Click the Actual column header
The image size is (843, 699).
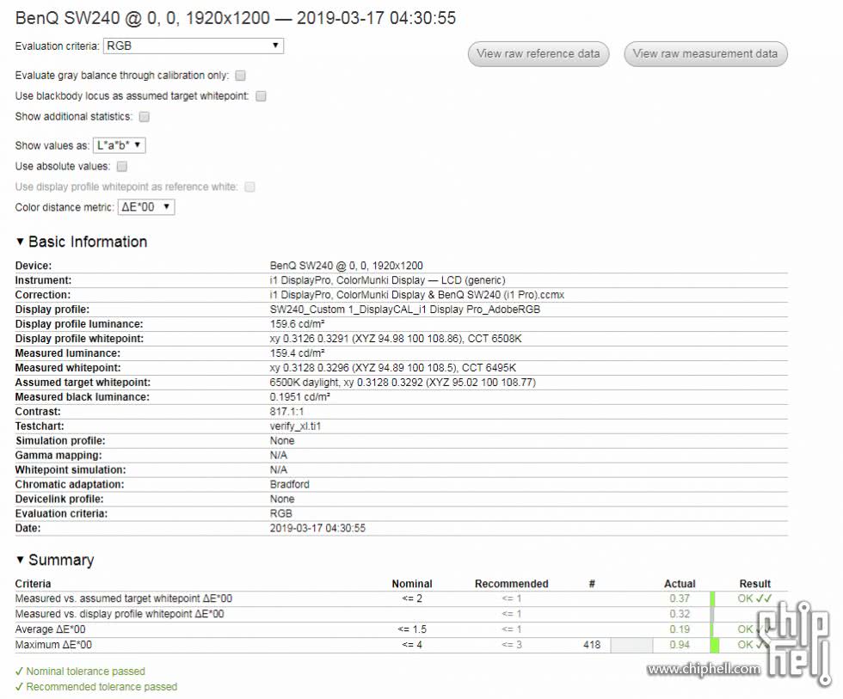pyautogui.click(x=680, y=584)
